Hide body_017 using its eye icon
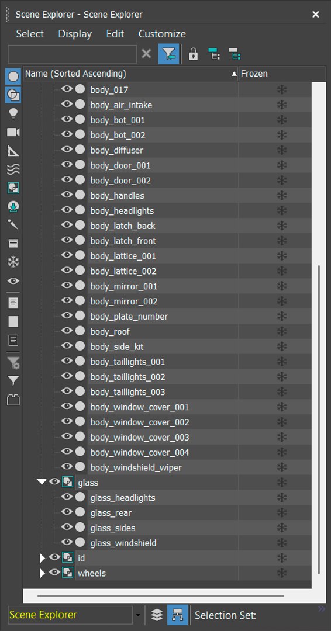The image size is (331, 631). 67,89
